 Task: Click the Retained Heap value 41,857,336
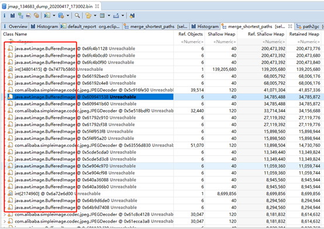309,90
